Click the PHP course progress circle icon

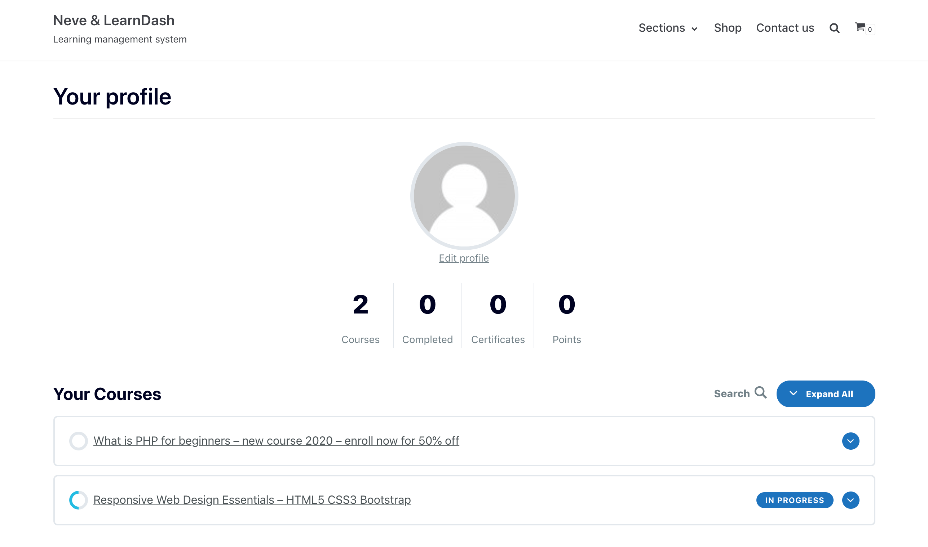pos(78,441)
